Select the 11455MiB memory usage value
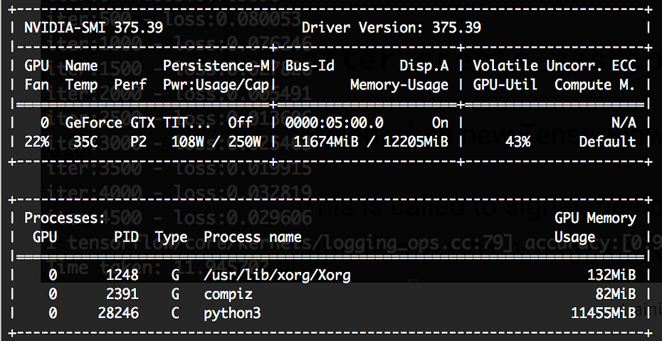The image size is (662, 341). click(x=603, y=313)
